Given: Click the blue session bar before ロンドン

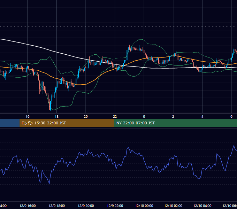Looking at the screenshot, I should point(10,123).
